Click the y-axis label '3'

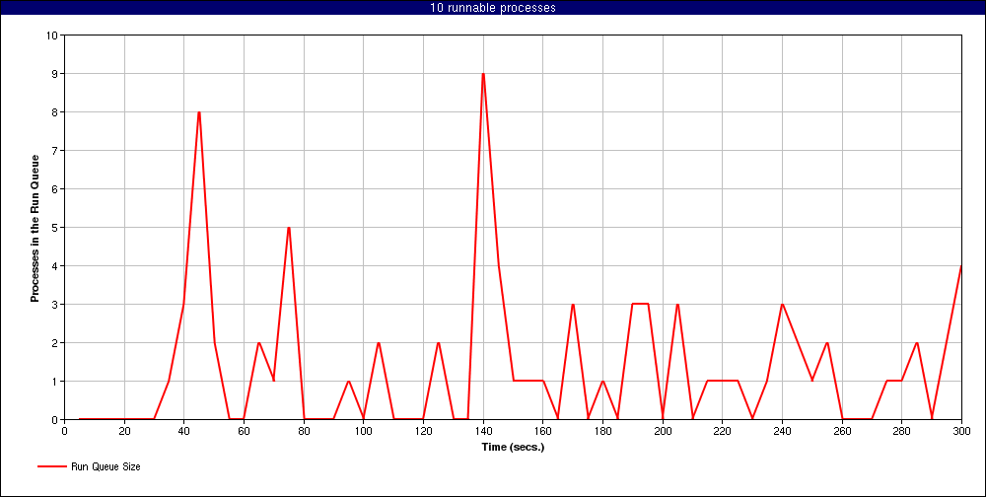pyautogui.click(x=54, y=305)
